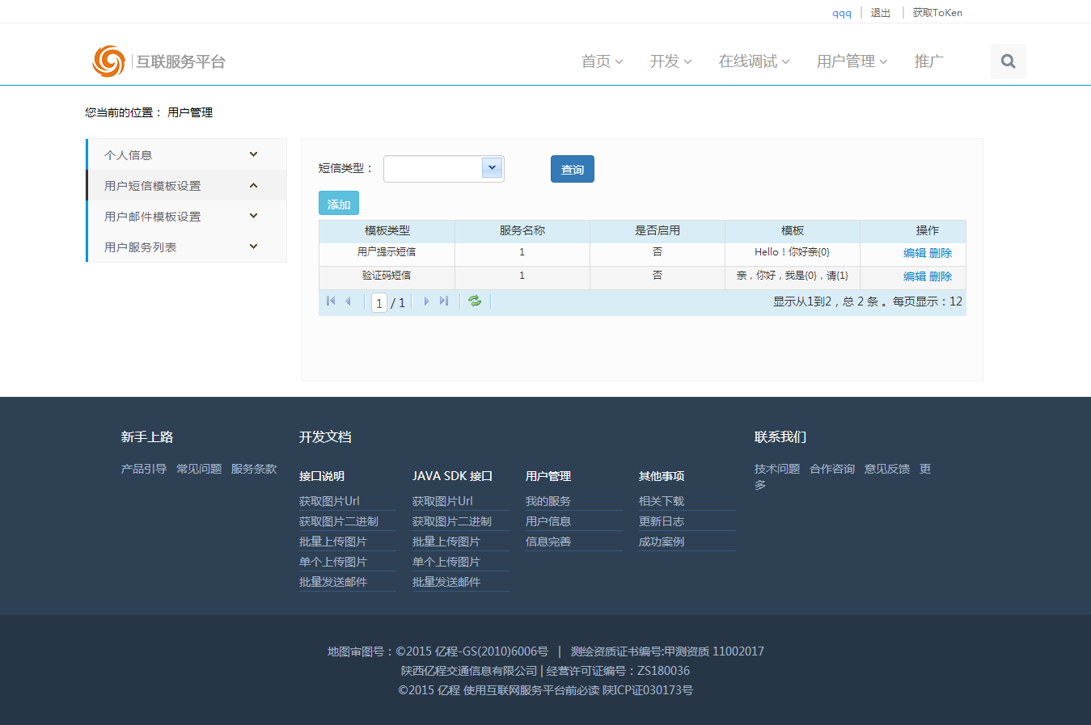Click the search magnifier icon
Image resolution: width=1091 pixels, height=725 pixels.
[1008, 61]
